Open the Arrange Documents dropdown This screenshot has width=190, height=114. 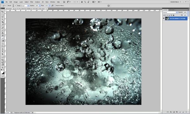(x=94, y=2)
